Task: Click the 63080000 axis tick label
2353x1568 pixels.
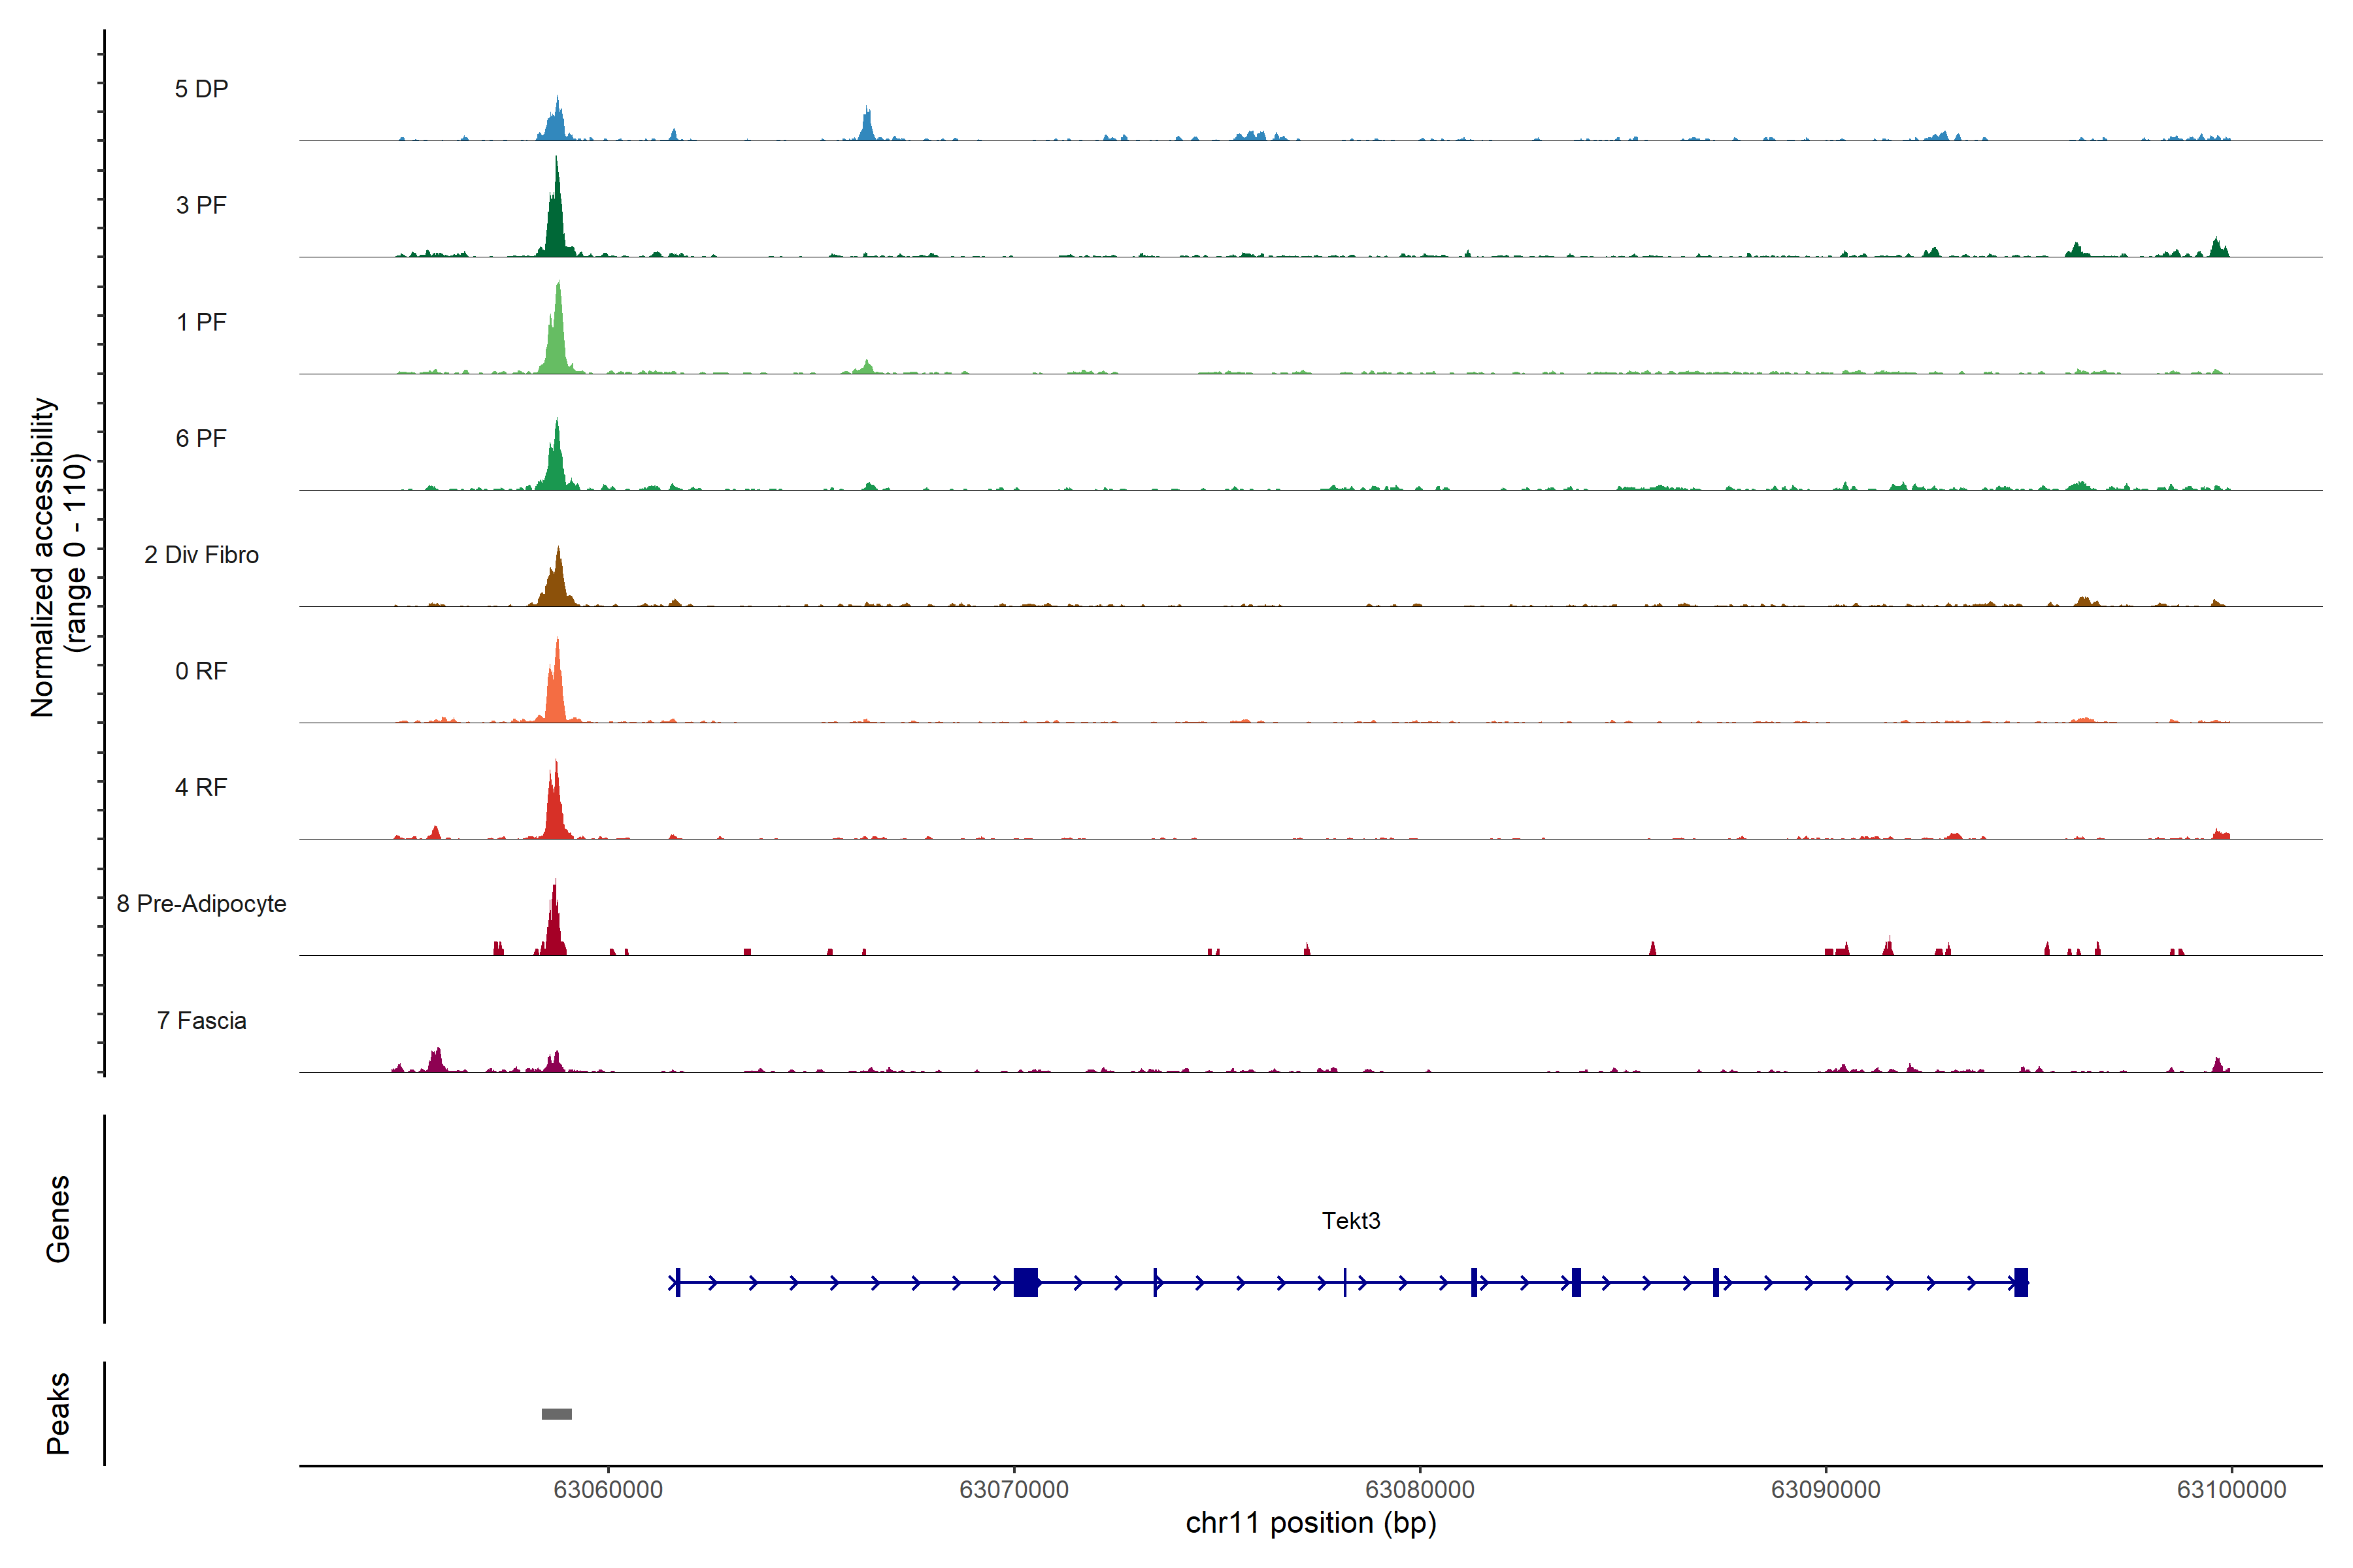Action: (x=1420, y=1489)
